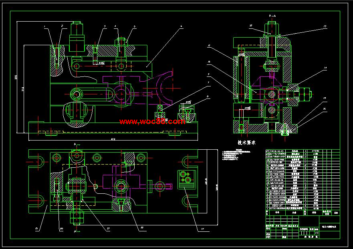Click the 技术要求 heading text

pyautogui.click(x=246, y=143)
